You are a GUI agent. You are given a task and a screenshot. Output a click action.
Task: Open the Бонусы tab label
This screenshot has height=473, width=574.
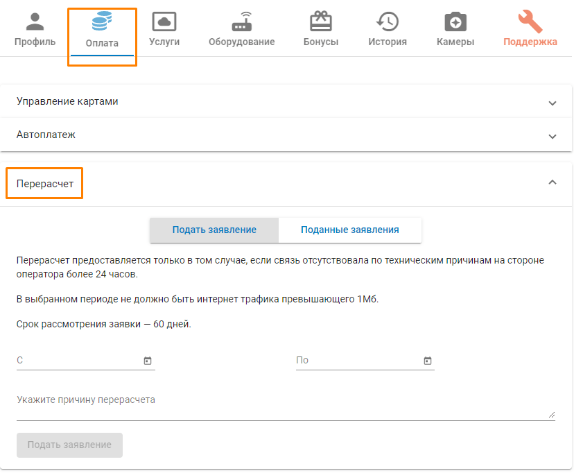tap(321, 42)
